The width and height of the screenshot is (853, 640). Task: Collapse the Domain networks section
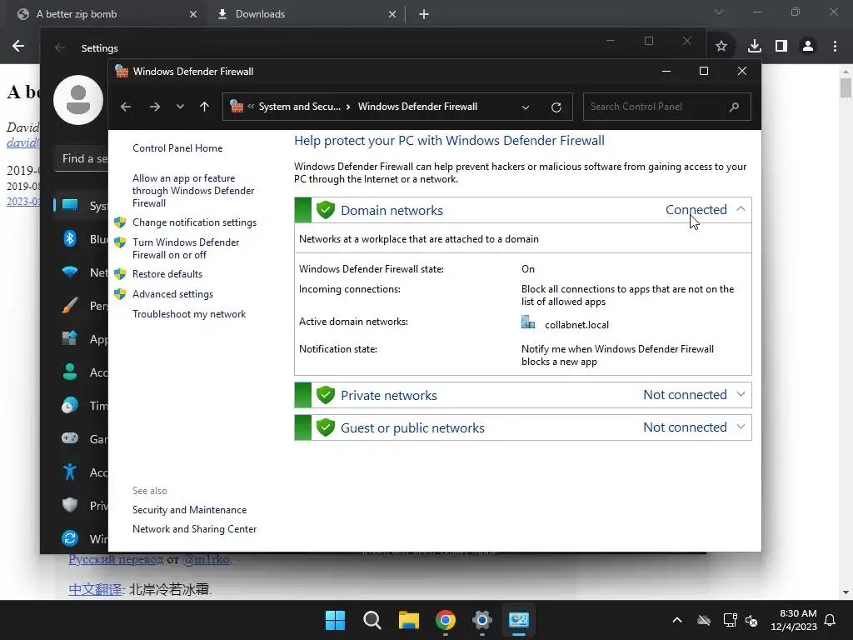coord(741,209)
